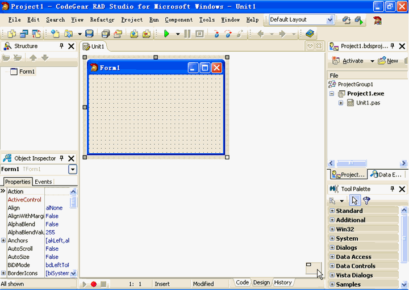This screenshot has width=409, height=290.
Task: Select Form1 in the Structure tree
Action: coord(27,72)
